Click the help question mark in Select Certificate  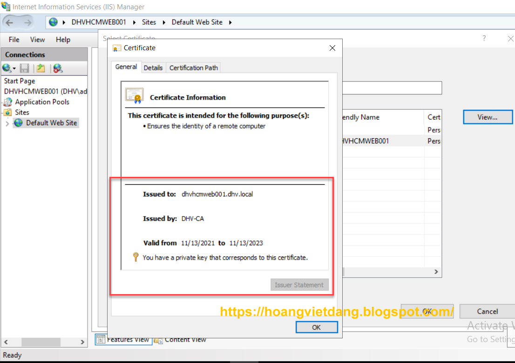click(484, 39)
